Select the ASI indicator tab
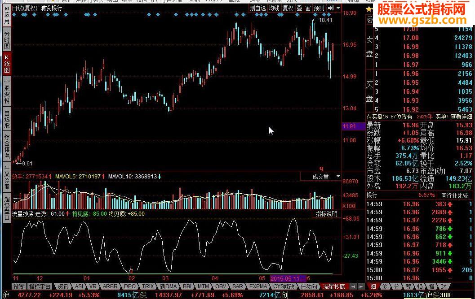This screenshot has width=475, height=299. point(79,286)
